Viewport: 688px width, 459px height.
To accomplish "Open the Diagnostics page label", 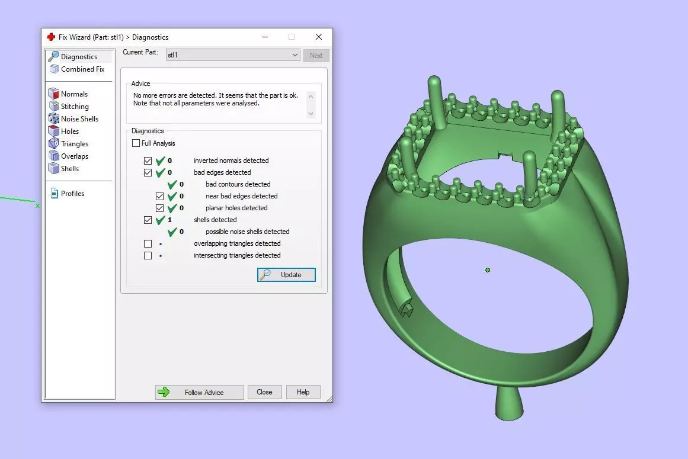I will pos(79,56).
